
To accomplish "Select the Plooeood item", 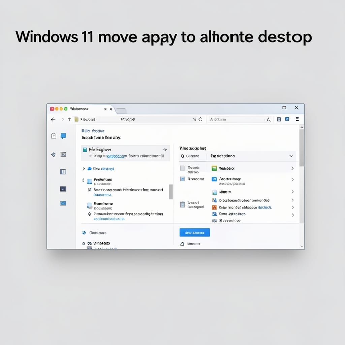I will pyautogui.click(x=192, y=179).
